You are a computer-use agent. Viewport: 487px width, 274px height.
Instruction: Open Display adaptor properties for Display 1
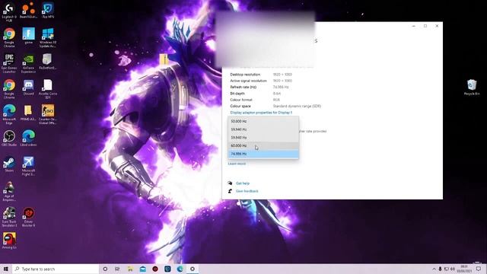[261, 113]
